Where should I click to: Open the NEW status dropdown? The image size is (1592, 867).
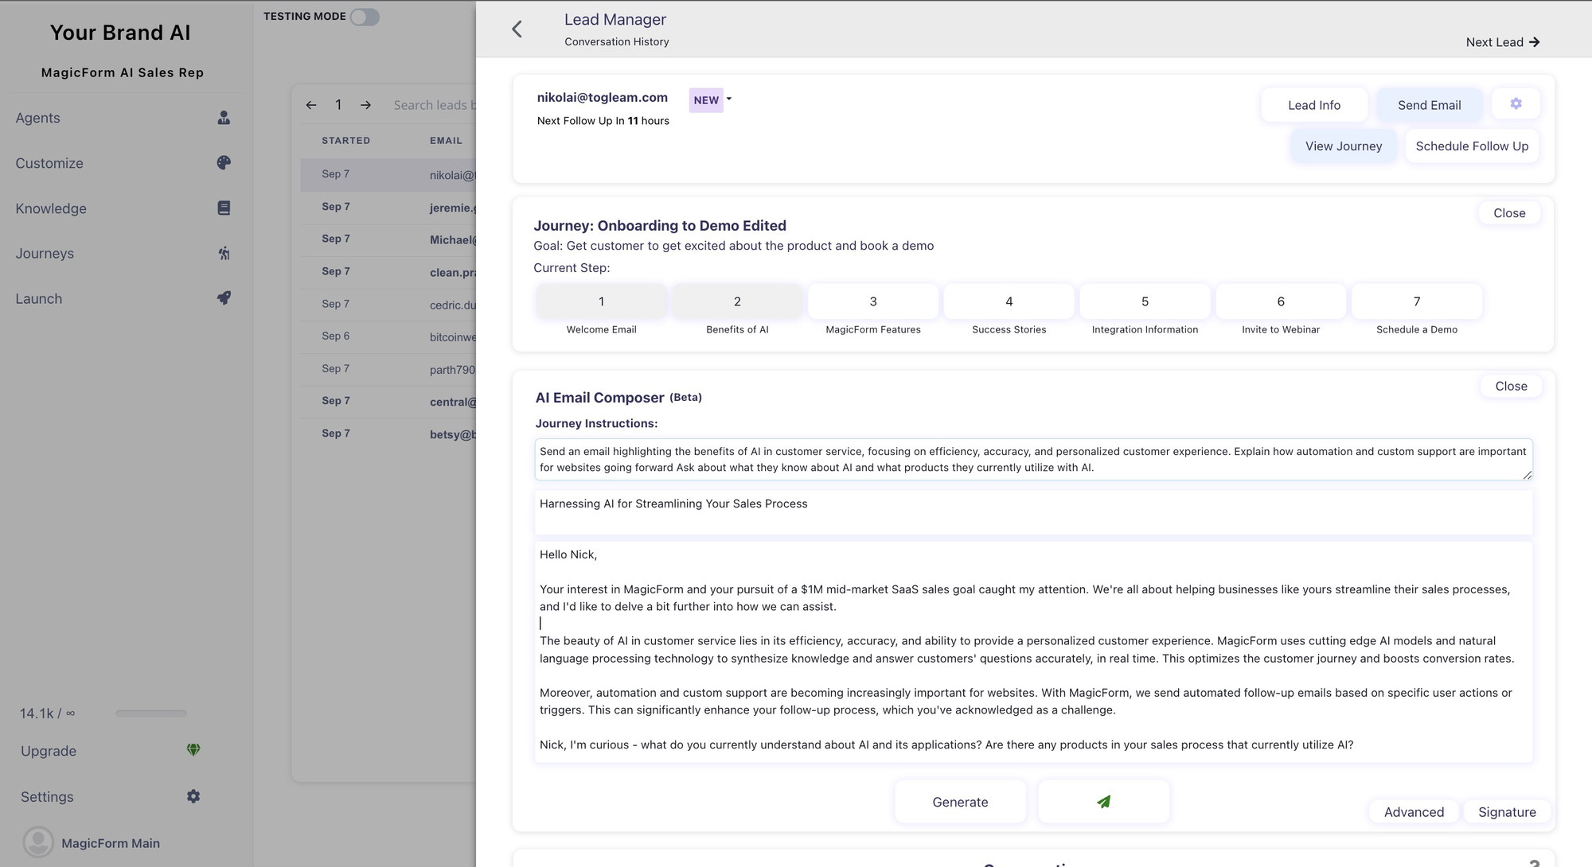click(710, 100)
